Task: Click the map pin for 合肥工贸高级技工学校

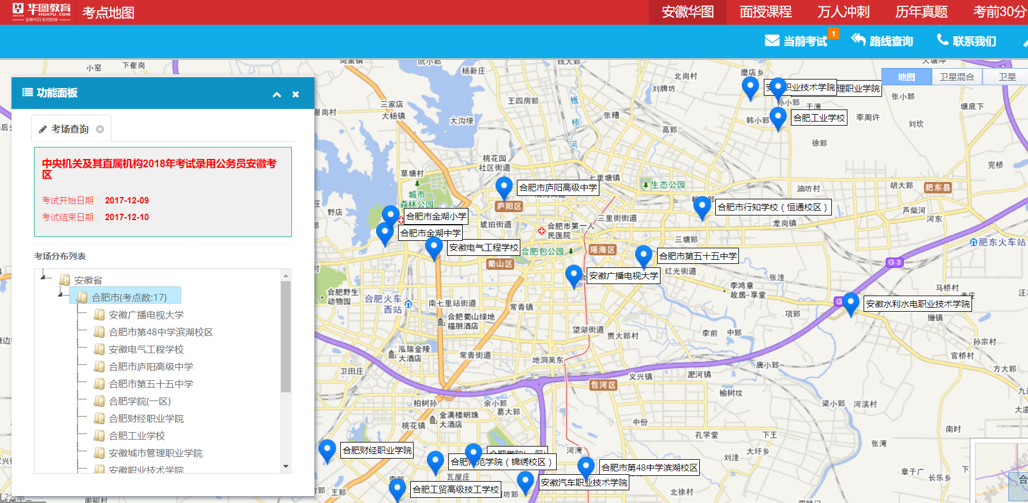Action: [x=397, y=490]
